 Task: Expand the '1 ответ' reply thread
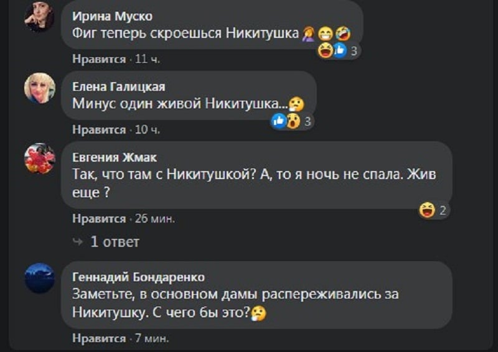tap(115, 241)
